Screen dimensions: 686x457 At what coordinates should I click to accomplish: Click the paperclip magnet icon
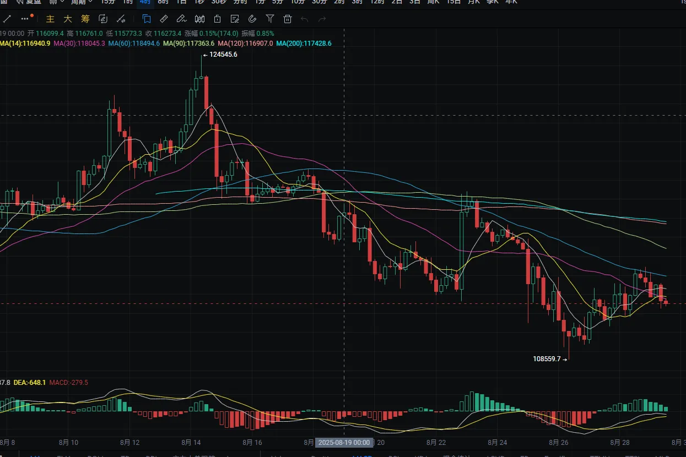pyautogui.click(x=252, y=19)
